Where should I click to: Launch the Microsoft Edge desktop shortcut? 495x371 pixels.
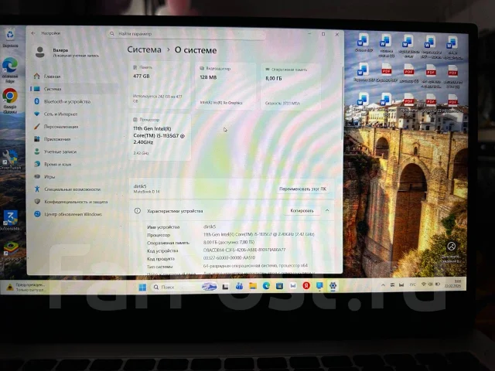coord(10,70)
